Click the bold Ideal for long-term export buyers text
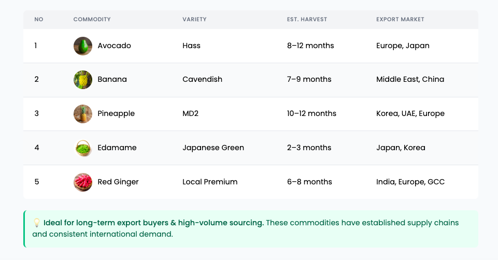498x260 pixels. 154,223
